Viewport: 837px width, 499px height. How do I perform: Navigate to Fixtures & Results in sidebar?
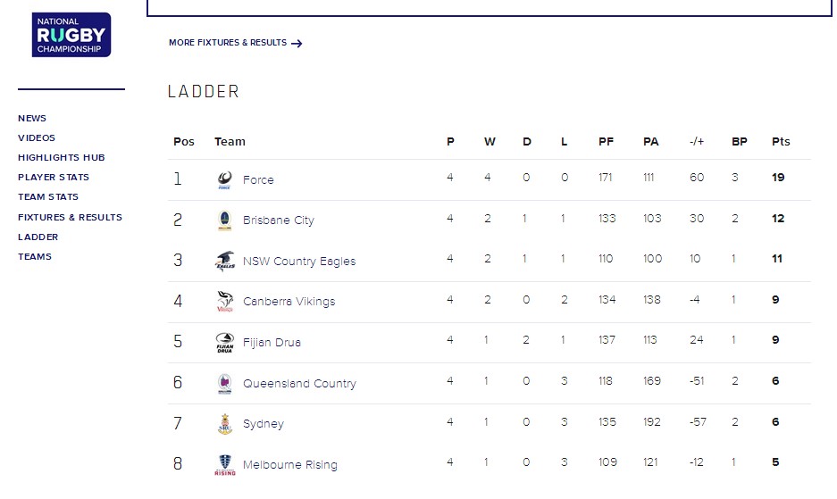pyautogui.click(x=70, y=217)
